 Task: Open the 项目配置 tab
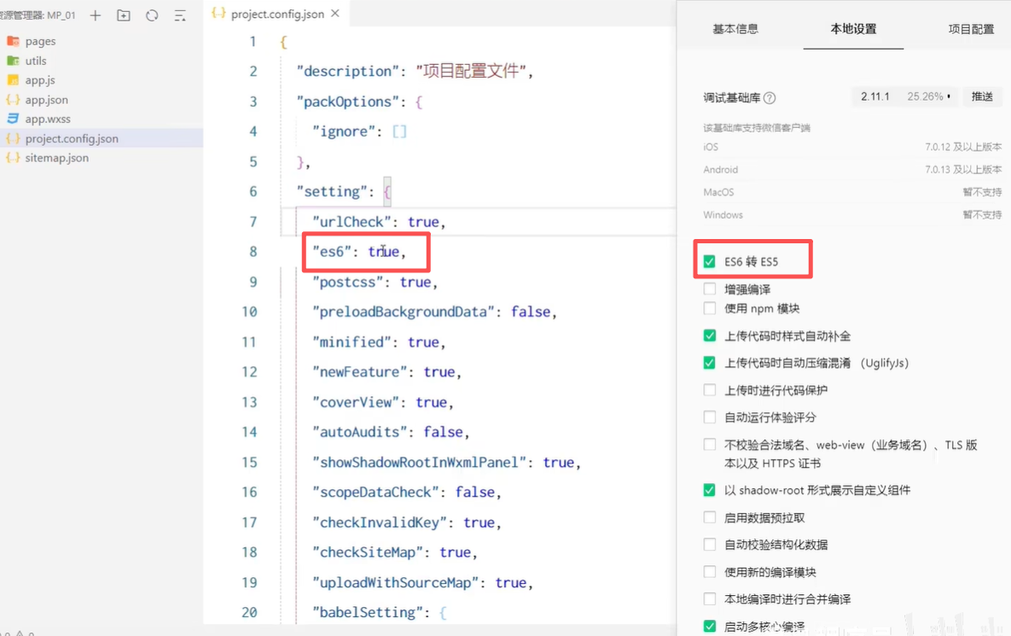[971, 28]
